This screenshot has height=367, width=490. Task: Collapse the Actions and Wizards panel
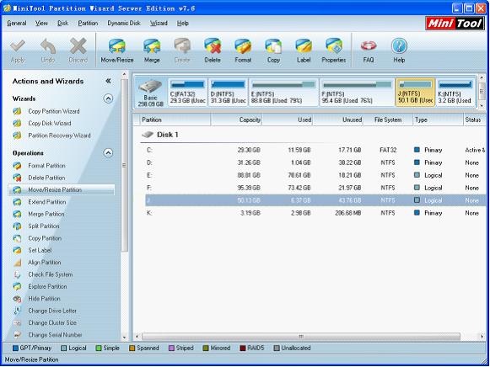[108, 81]
